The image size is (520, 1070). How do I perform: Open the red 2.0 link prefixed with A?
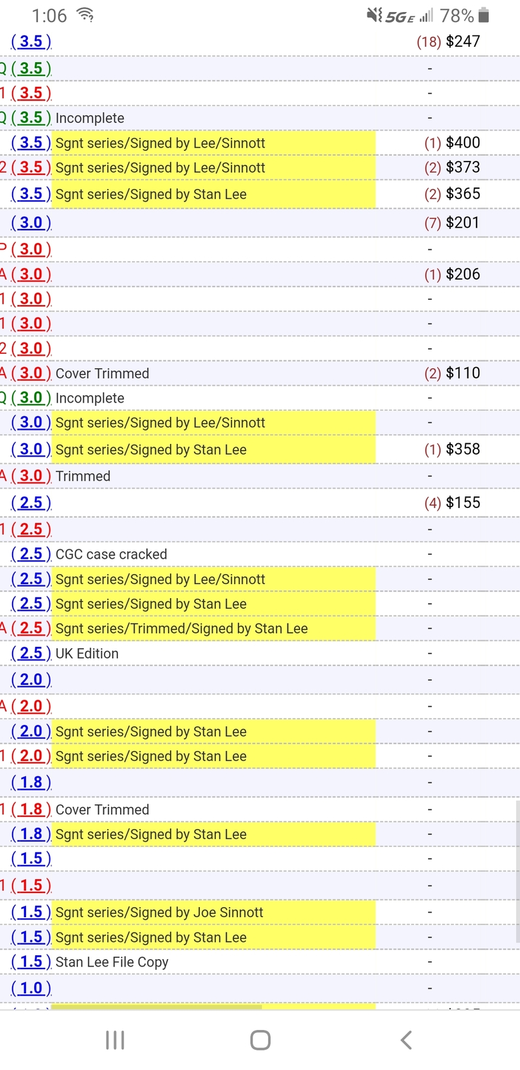[31, 706]
